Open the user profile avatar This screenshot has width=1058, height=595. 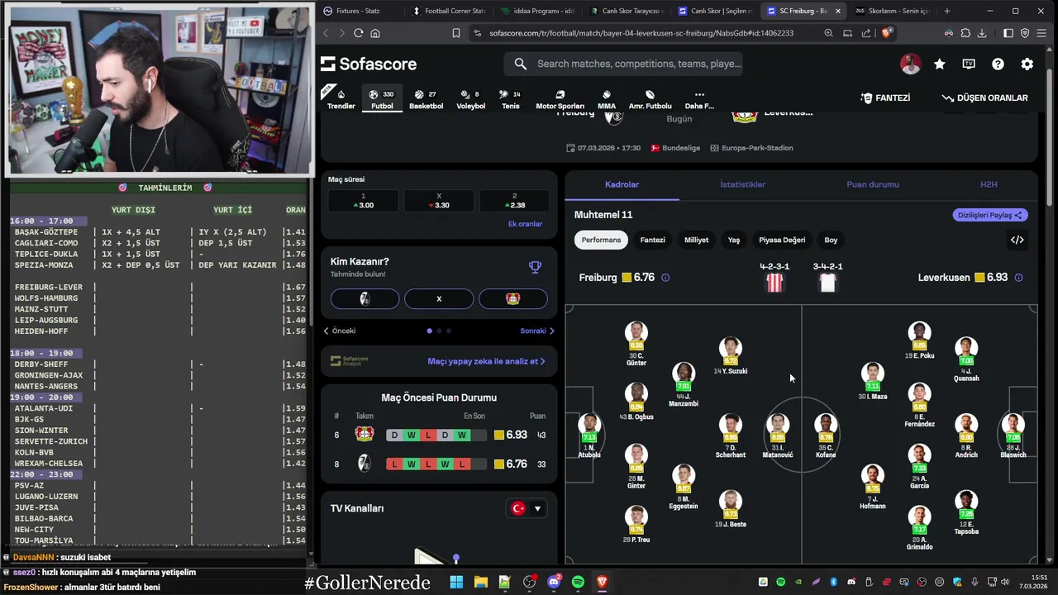(x=910, y=64)
